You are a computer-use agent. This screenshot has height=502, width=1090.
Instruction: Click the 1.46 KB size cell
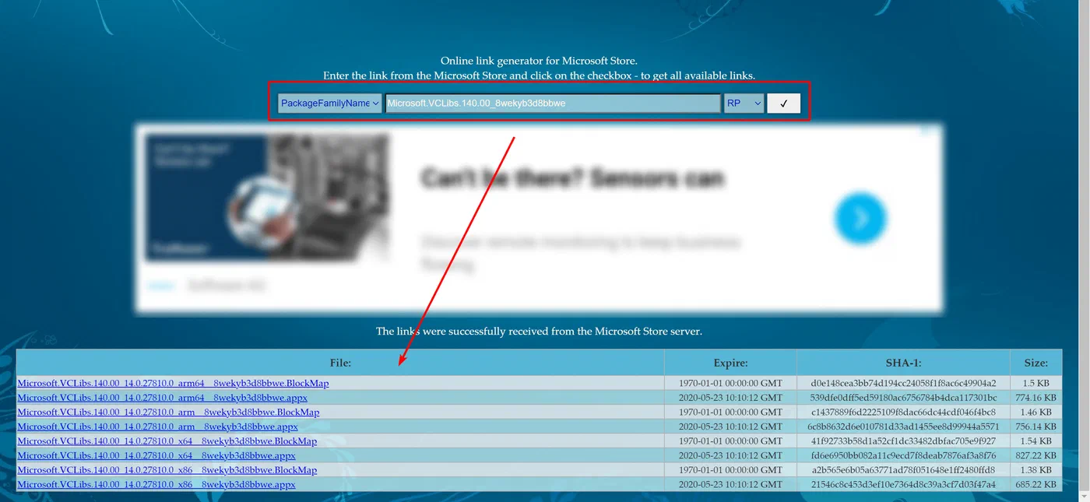pos(1035,412)
